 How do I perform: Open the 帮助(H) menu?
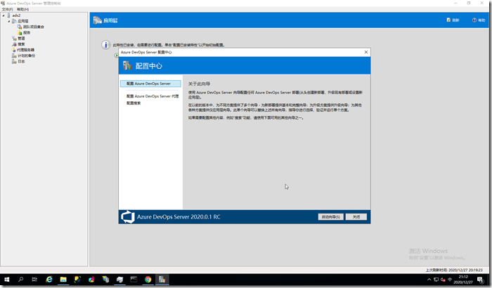click(x=23, y=9)
